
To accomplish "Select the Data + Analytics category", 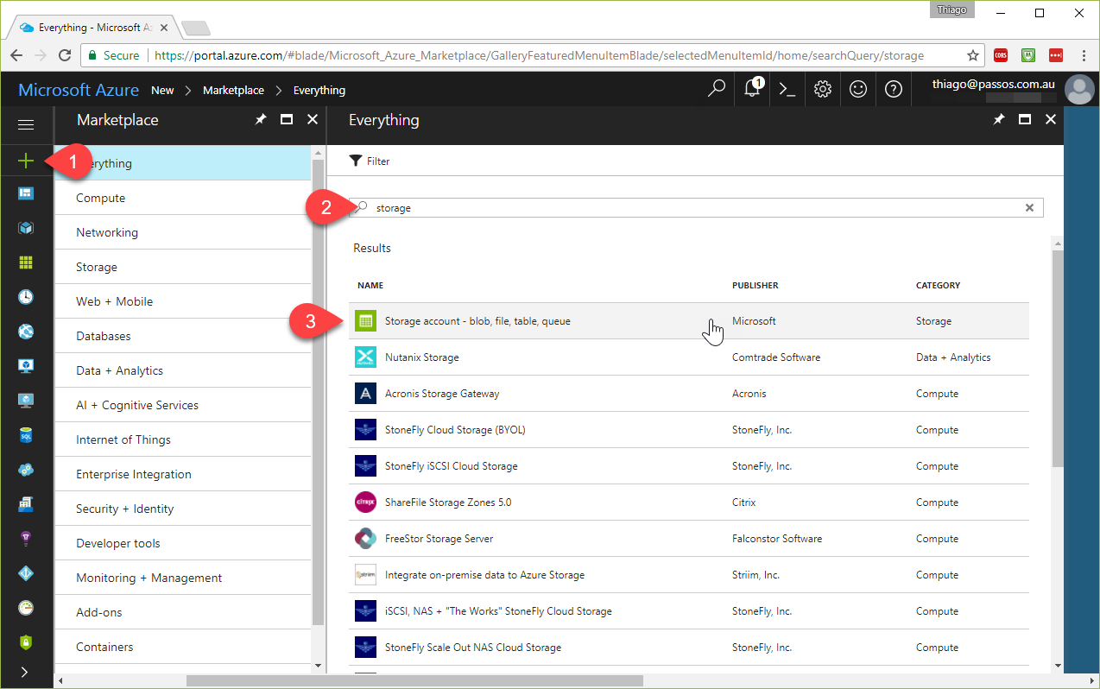I will (x=183, y=370).
